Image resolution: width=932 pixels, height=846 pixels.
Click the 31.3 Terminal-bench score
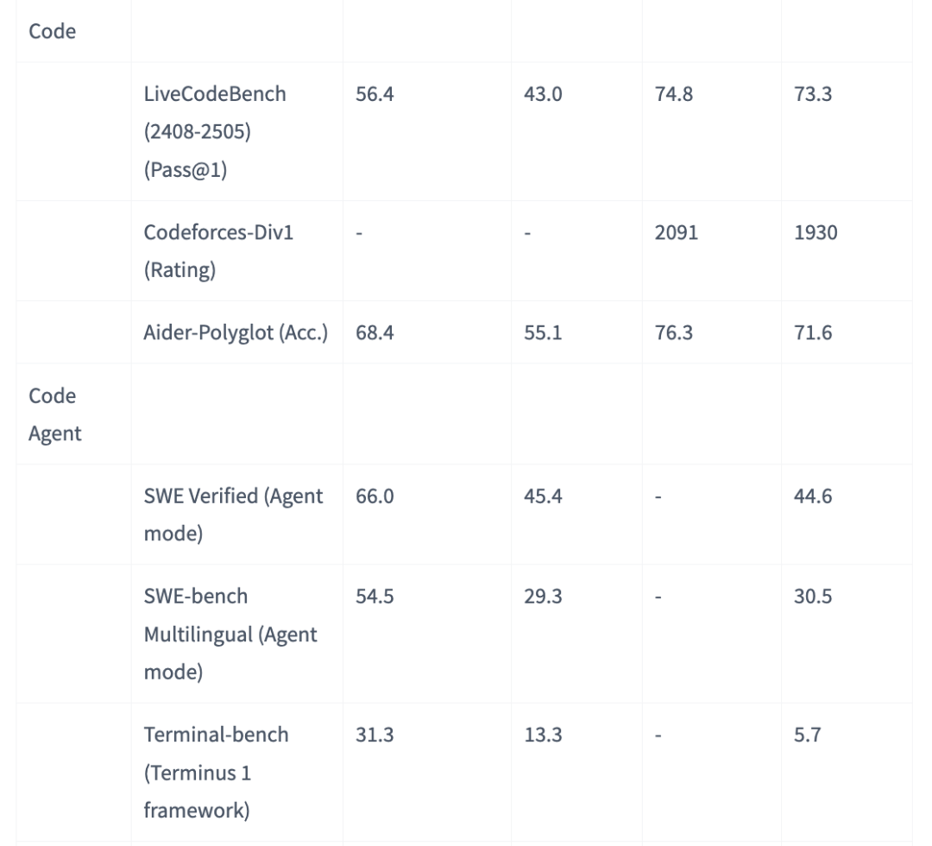click(x=375, y=735)
